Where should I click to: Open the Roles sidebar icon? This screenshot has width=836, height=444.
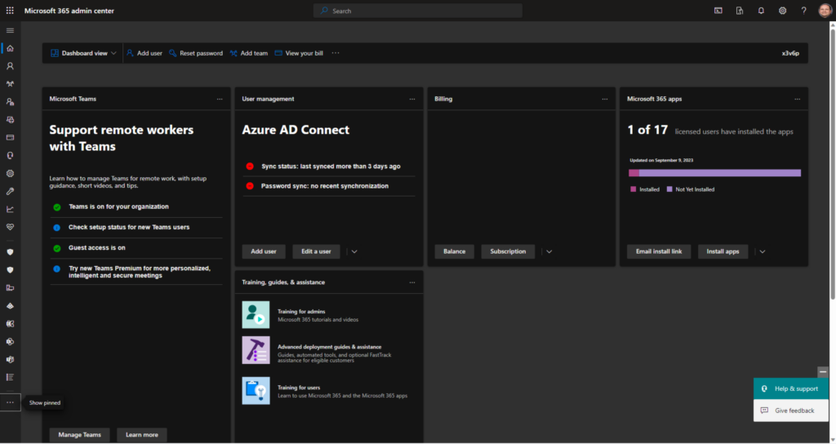(x=10, y=102)
